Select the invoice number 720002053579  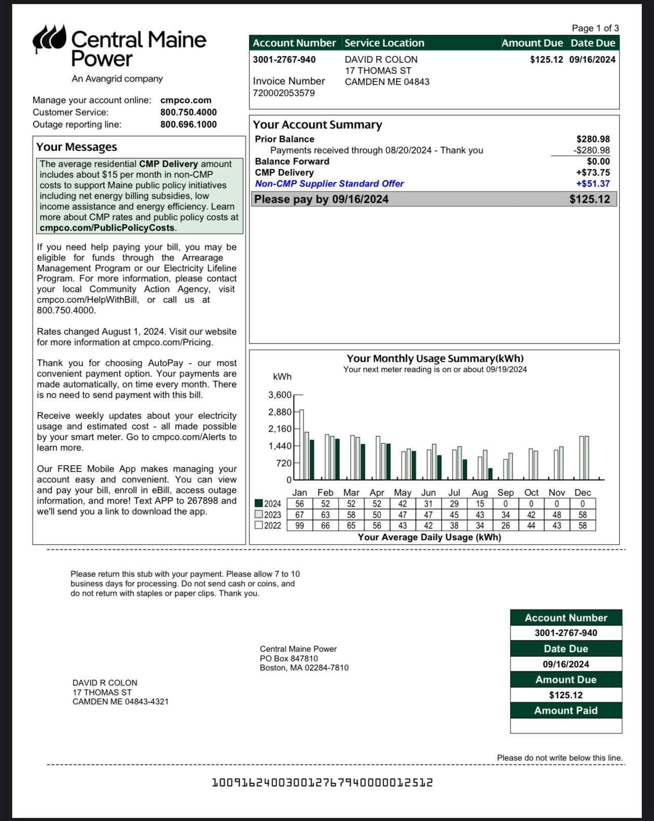283,93
